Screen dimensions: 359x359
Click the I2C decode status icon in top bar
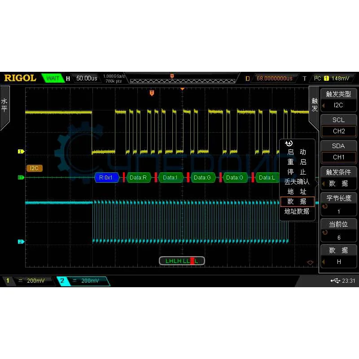click(317, 78)
